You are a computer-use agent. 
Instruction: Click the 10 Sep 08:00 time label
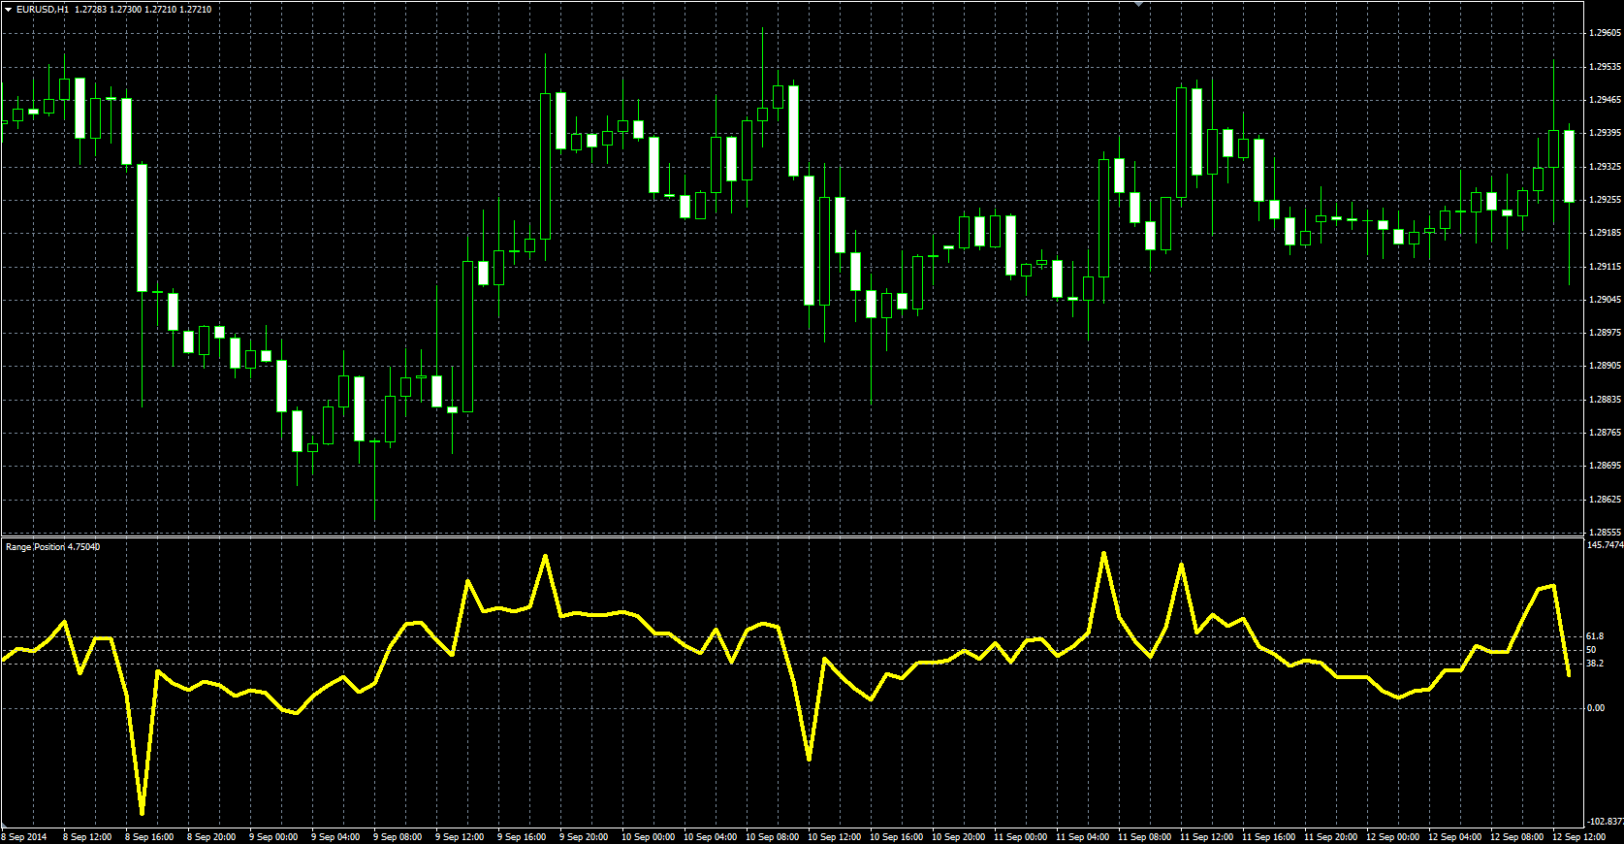tap(772, 836)
